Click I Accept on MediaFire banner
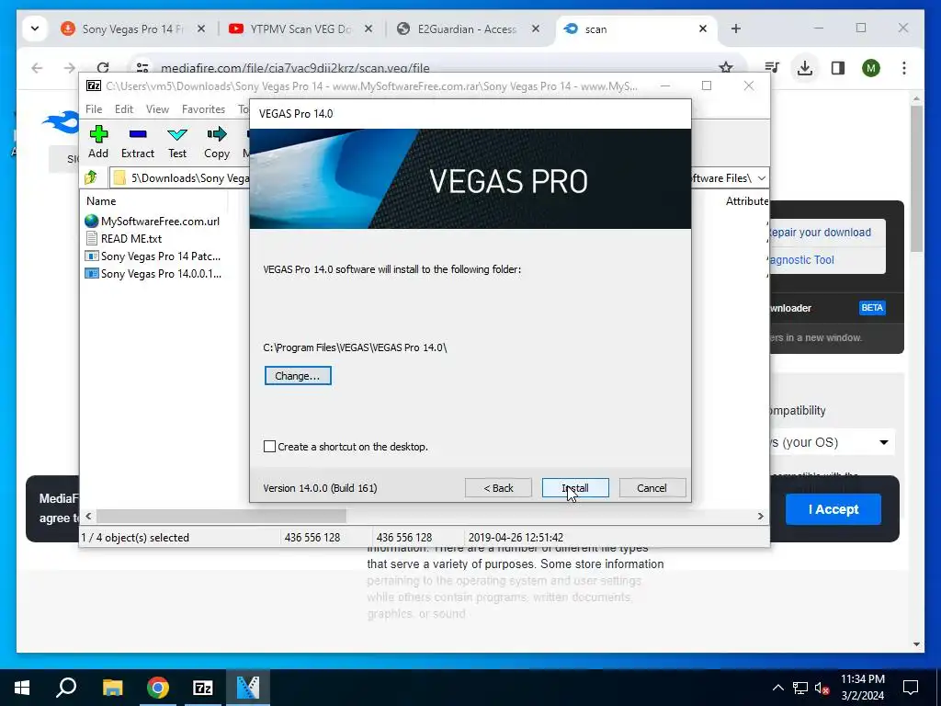 (x=833, y=509)
